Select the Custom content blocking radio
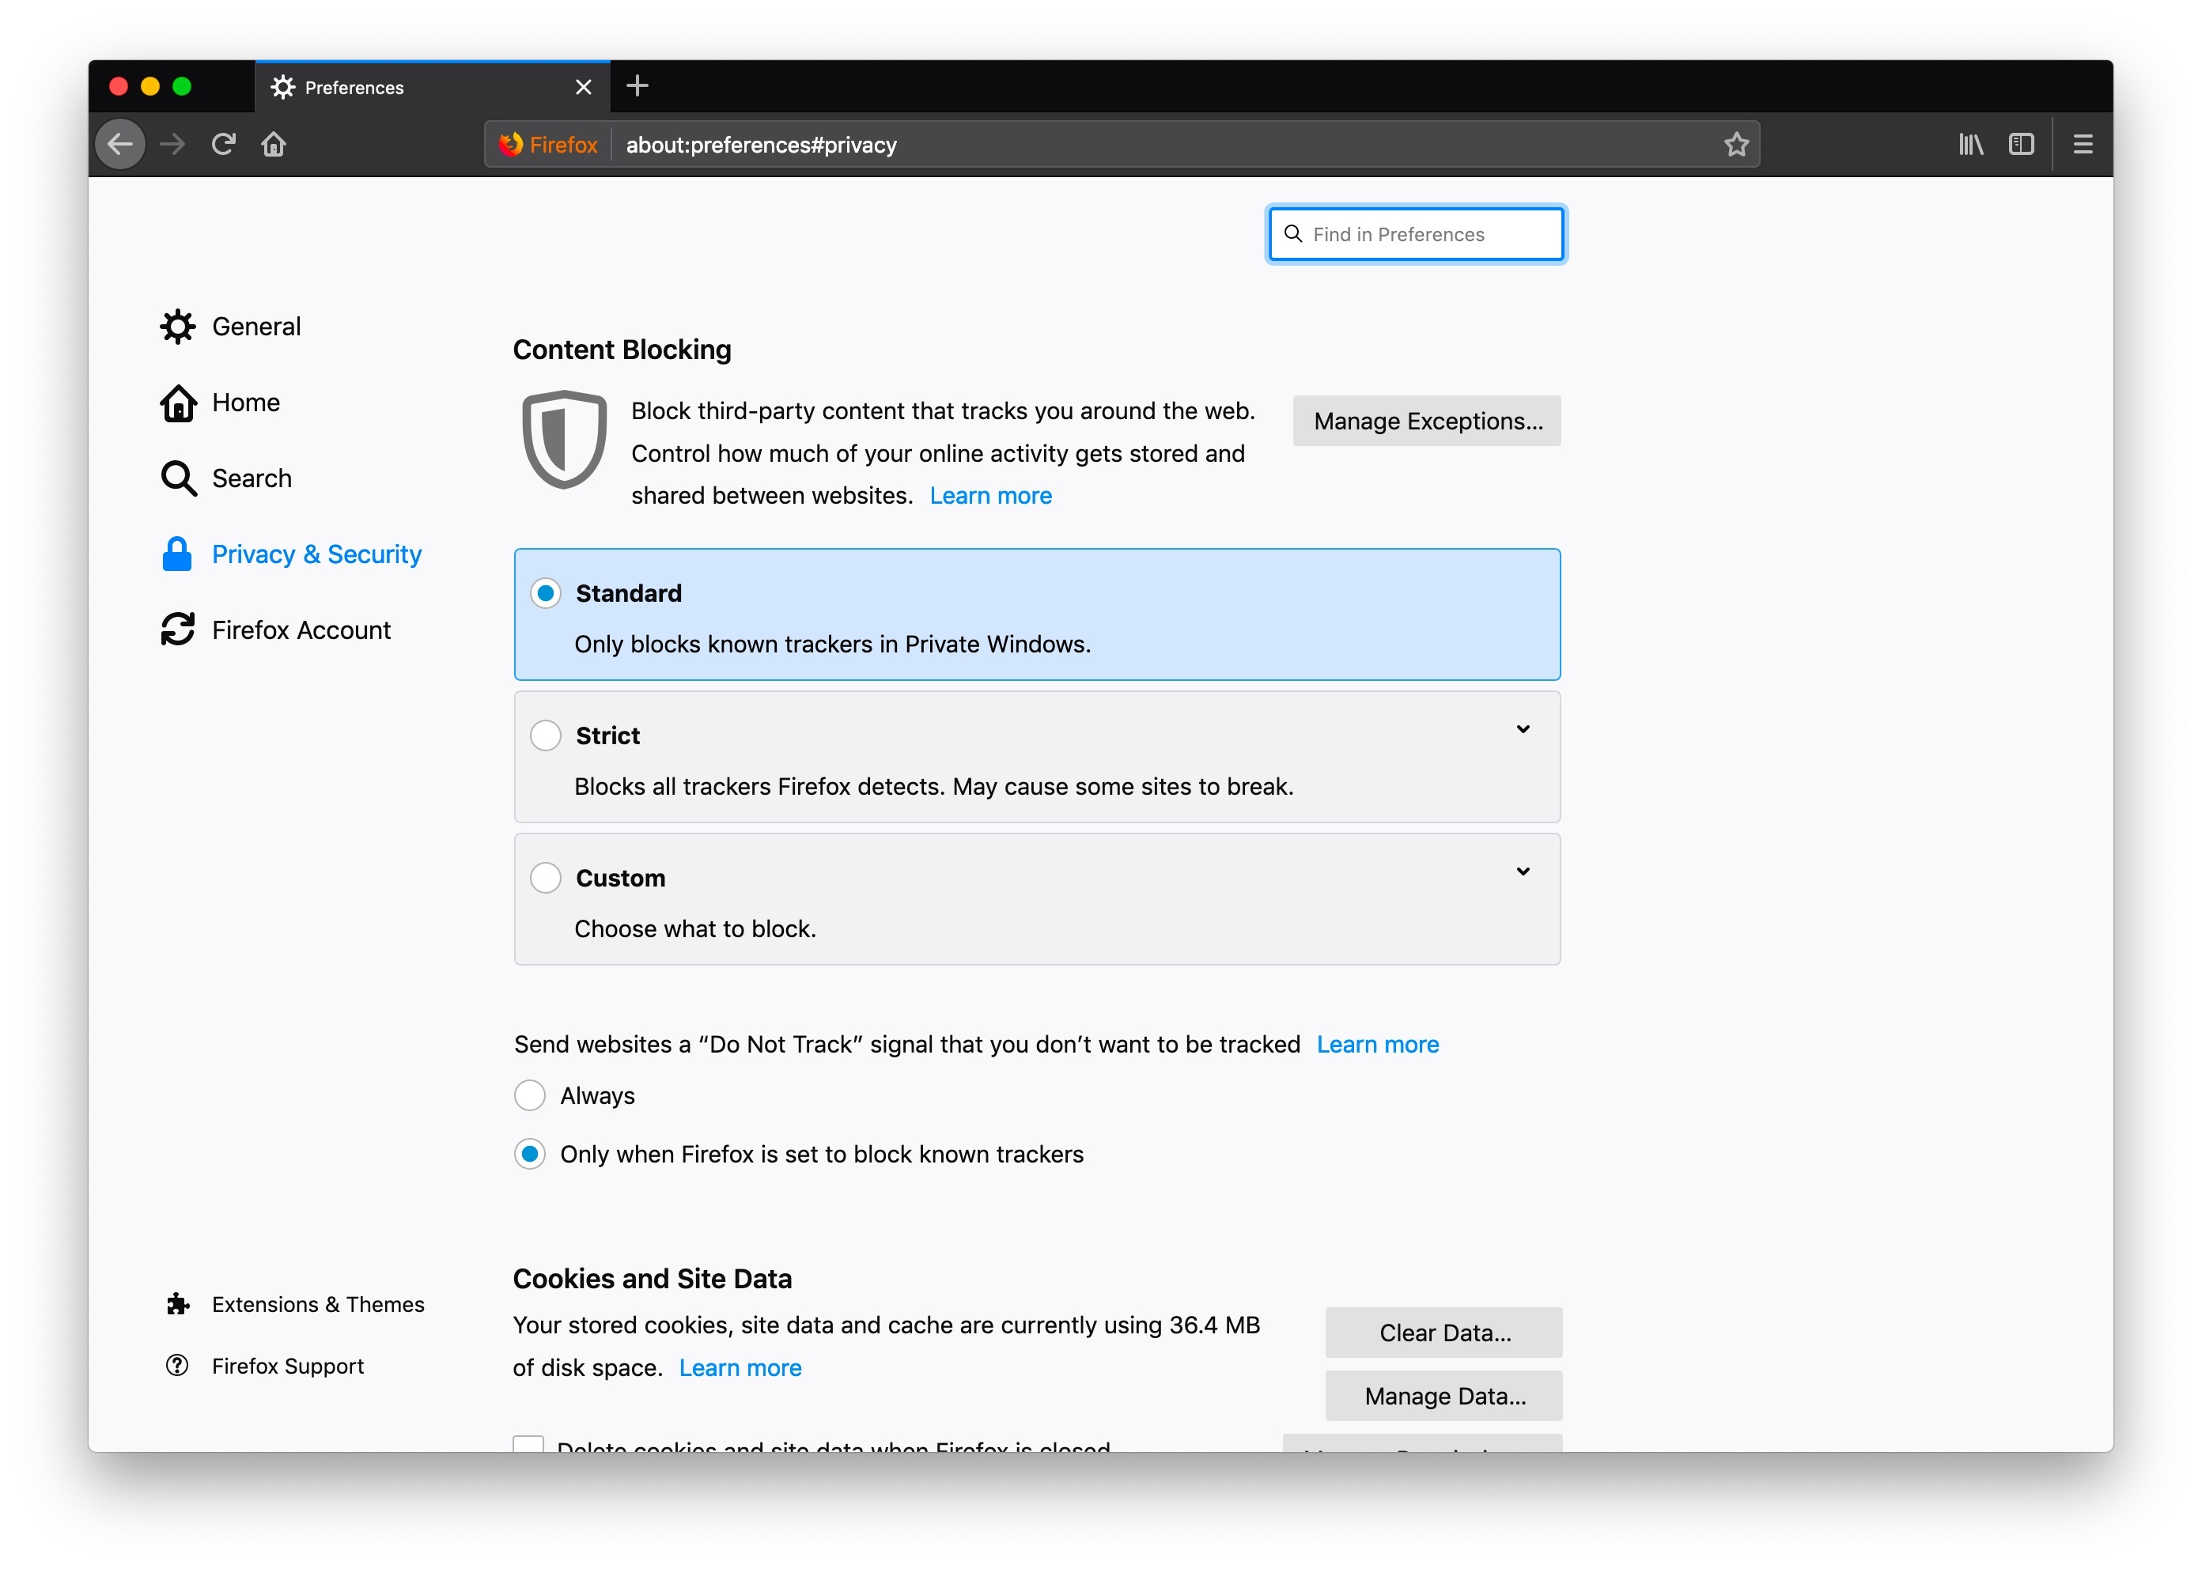Viewport: 2202px width, 1569px height. click(546, 877)
